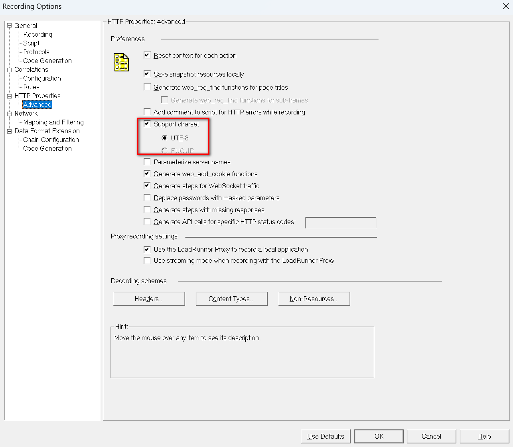Open Configuration under Correlations
This screenshot has width=513, height=447.
42,78
